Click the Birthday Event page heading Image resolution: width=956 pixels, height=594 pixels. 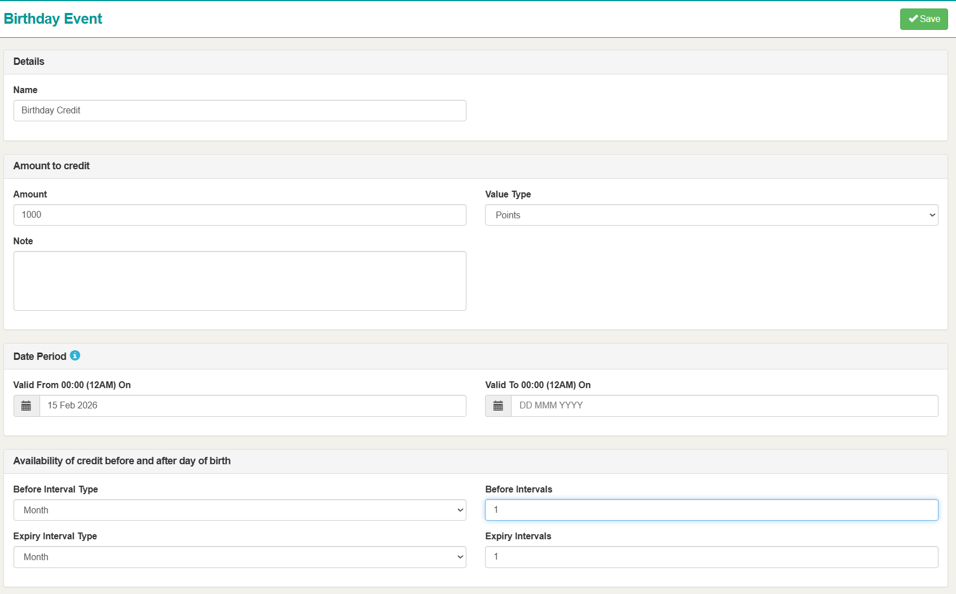(53, 19)
